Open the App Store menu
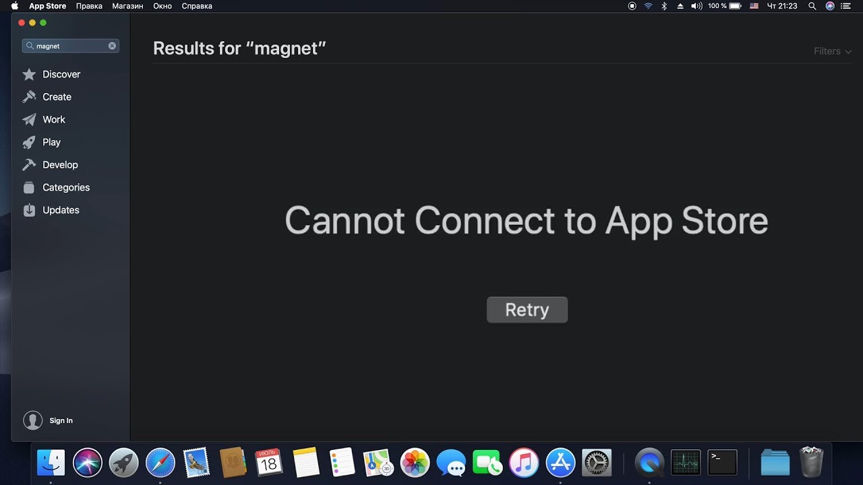This screenshot has height=485, width=863. coord(47,6)
